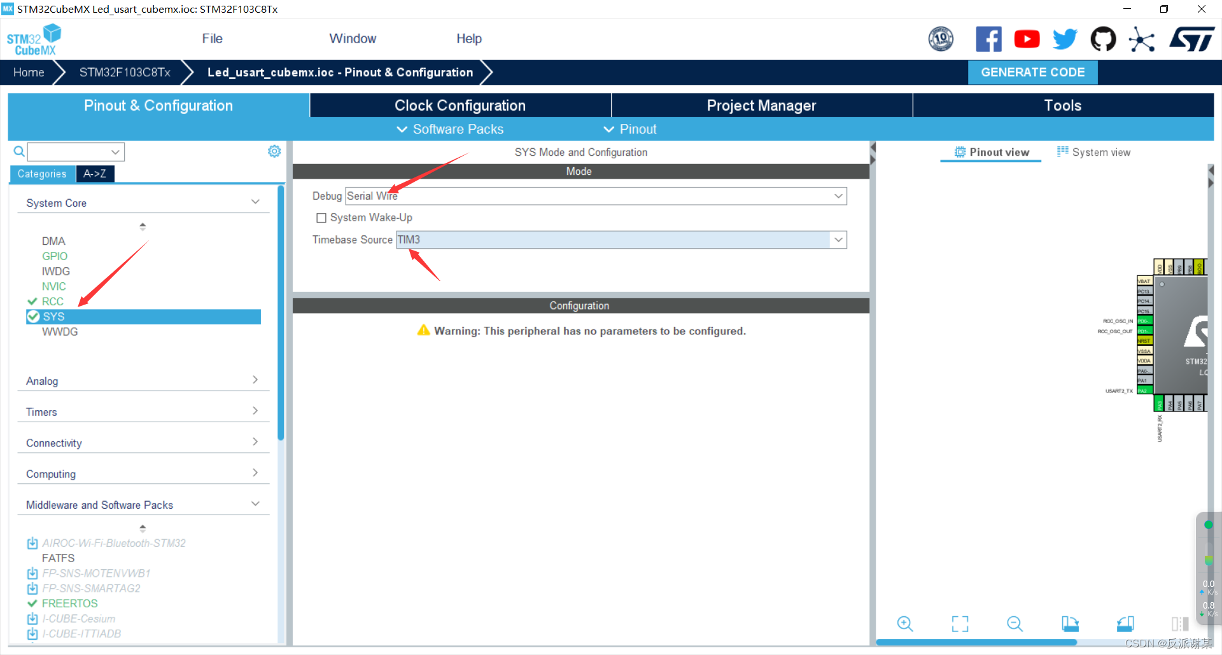This screenshot has width=1222, height=655.
Task: Open the YouTube link icon
Action: (1027, 39)
